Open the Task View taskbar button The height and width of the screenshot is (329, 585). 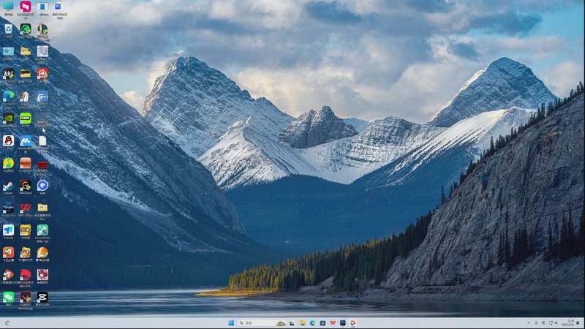click(292, 323)
